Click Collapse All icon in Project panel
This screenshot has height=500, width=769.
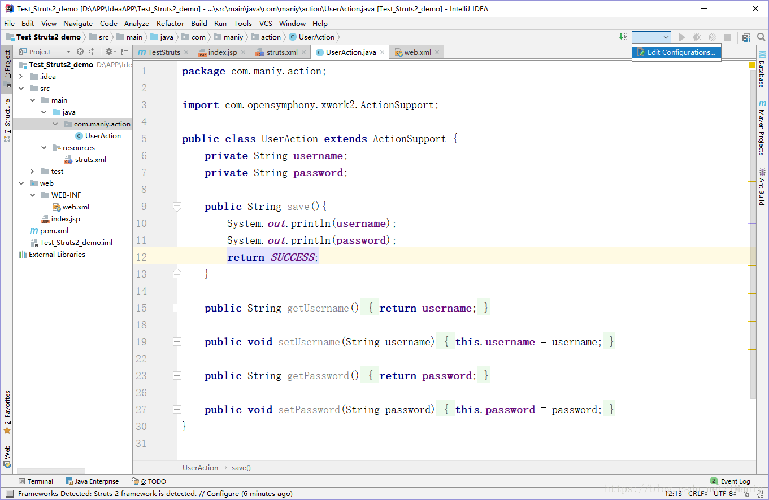tap(93, 51)
